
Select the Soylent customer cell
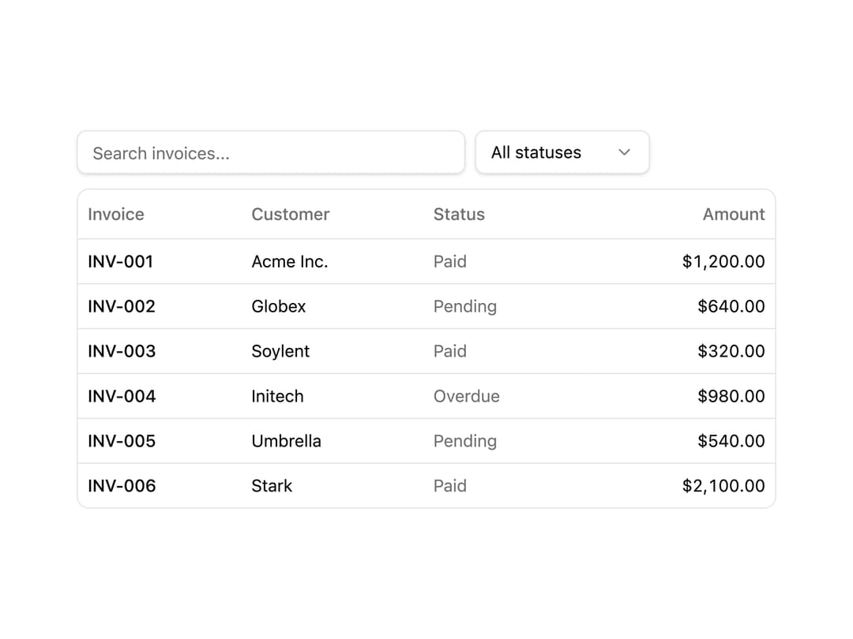[x=280, y=352]
